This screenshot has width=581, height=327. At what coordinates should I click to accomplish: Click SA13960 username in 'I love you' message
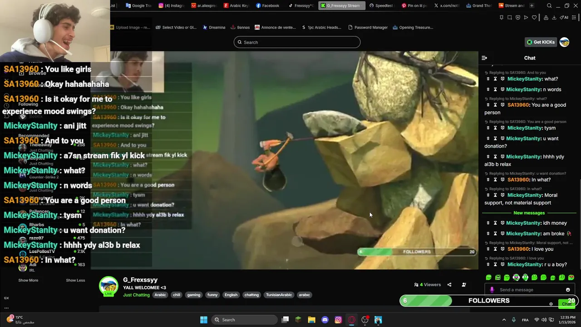coord(518,249)
